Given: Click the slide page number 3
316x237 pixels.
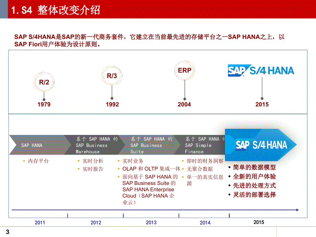Looking at the screenshot, I should [8, 232].
